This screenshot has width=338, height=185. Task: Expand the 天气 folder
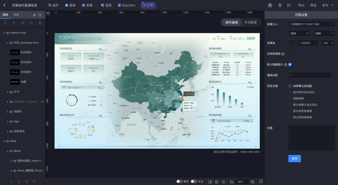click(x=8, y=92)
